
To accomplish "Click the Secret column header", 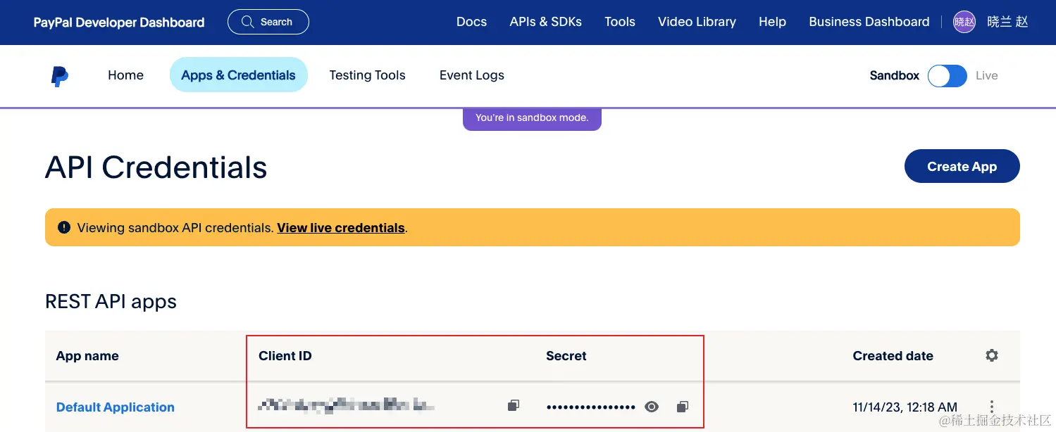I will click(x=566, y=356).
